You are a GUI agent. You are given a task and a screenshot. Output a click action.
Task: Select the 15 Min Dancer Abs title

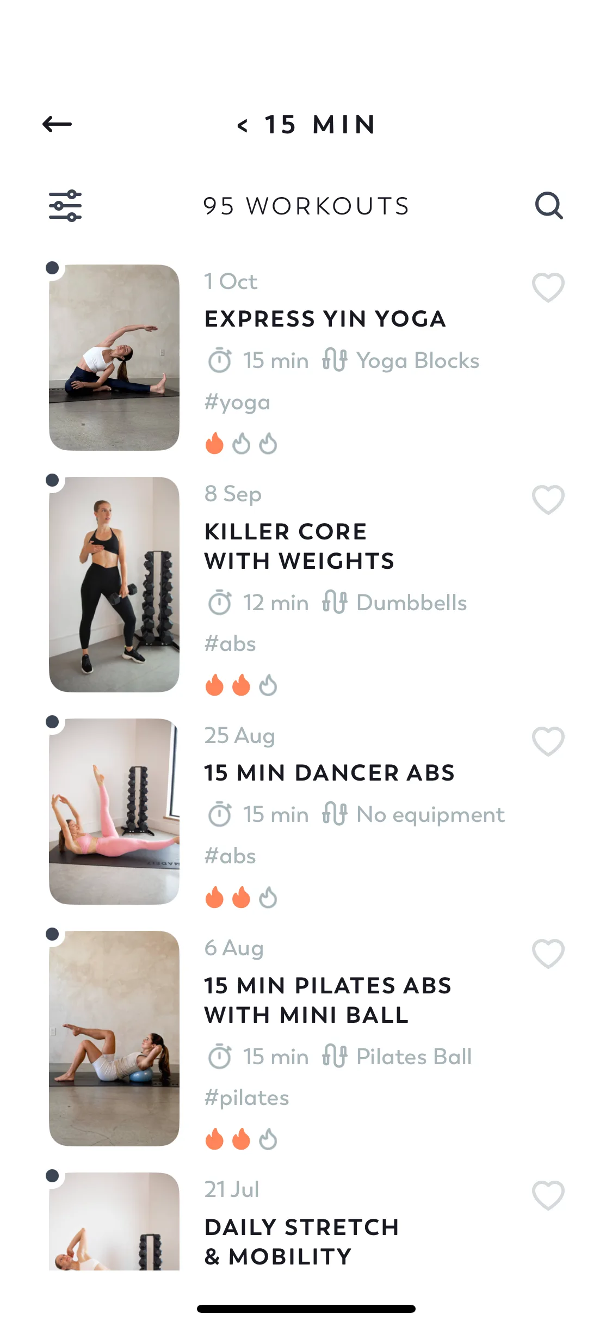(x=329, y=773)
